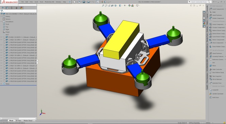The image size is (226, 124).
Task: Insert a reference Axis
Action: point(212,63)
